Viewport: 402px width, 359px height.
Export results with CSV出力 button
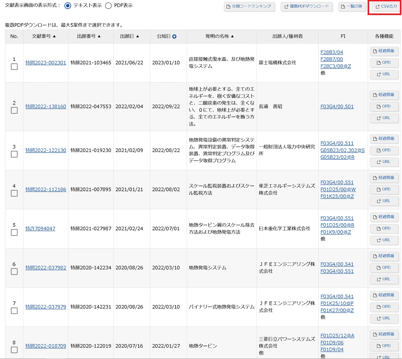pos(386,7)
